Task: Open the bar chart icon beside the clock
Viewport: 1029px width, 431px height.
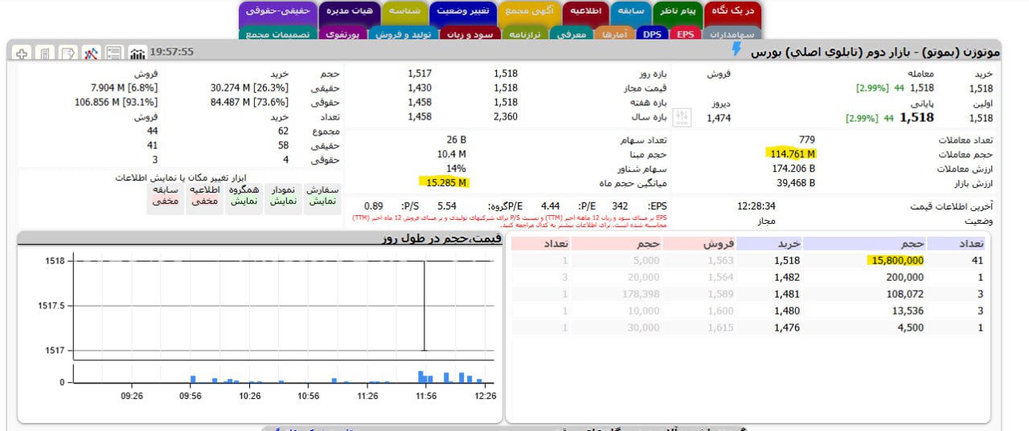Action: (137, 53)
